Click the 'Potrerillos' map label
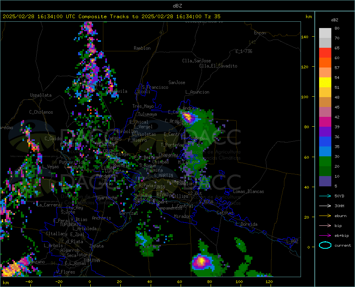The height and width of the screenshot is (287, 355). [72, 162]
